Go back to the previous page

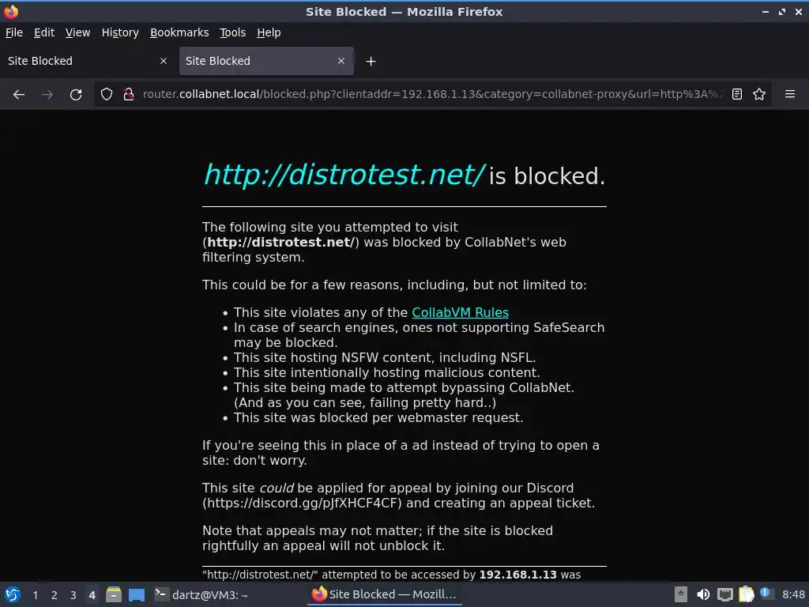point(19,95)
